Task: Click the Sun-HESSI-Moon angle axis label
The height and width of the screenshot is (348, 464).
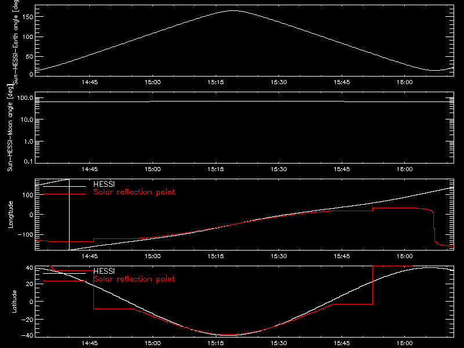Action: 10,128
